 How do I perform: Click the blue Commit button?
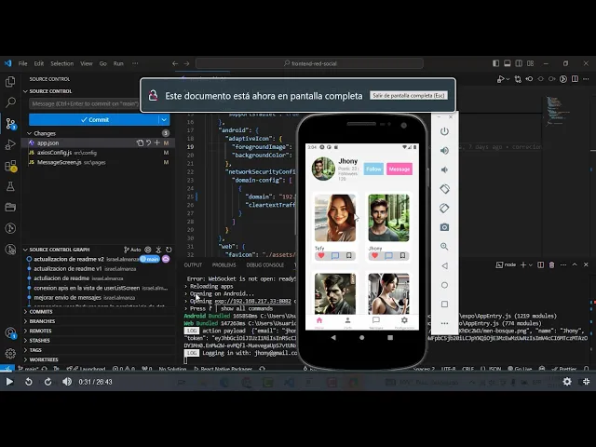click(x=94, y=120)
